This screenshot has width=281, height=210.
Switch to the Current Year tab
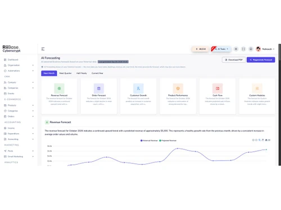click(x=97, y=73)
